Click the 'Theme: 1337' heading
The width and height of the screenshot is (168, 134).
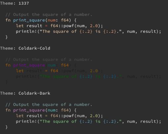(15, 3)
